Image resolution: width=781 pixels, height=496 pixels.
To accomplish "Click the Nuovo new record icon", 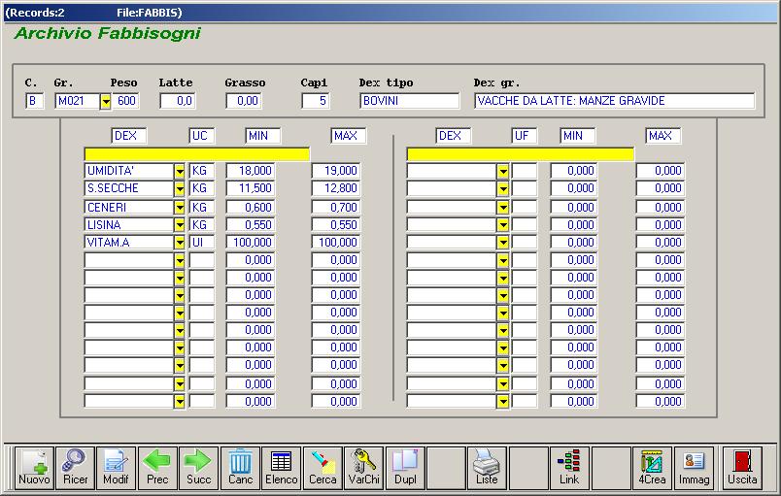I will pos(34,468).
